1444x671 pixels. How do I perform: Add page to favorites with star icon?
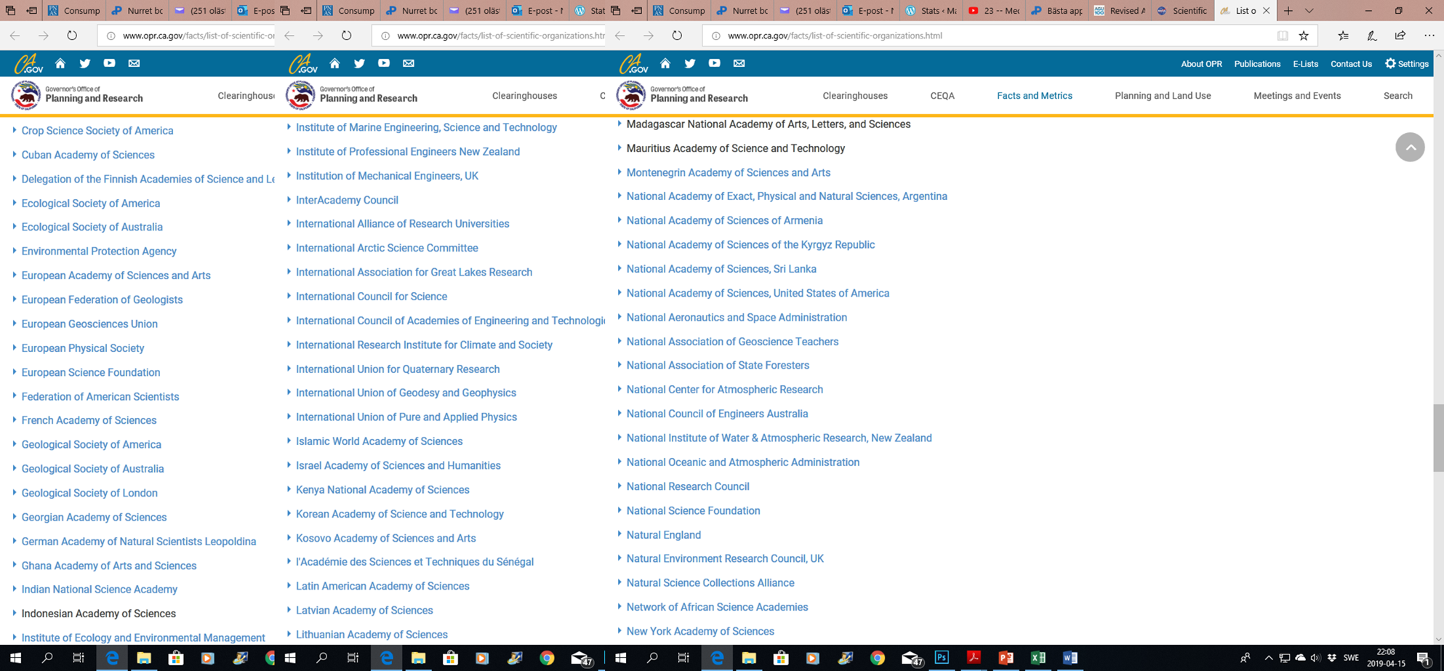pos(1304,36)
